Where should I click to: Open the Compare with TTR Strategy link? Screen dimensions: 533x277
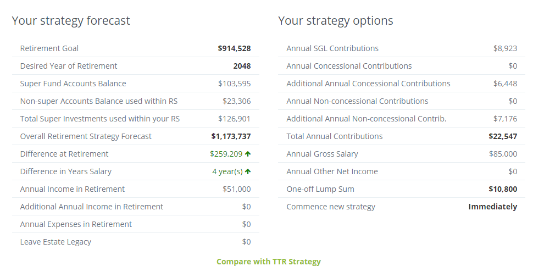click(268, 262)
